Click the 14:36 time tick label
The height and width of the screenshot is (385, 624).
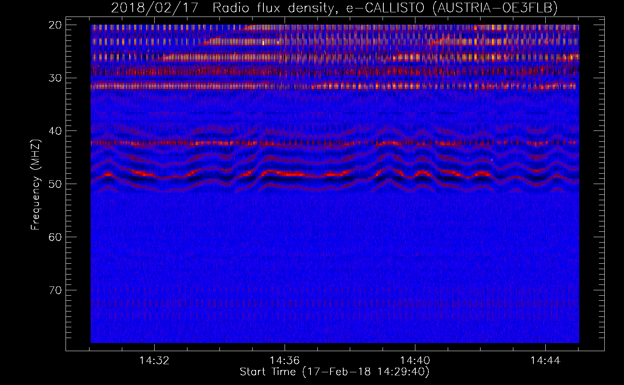coord(285,361)
